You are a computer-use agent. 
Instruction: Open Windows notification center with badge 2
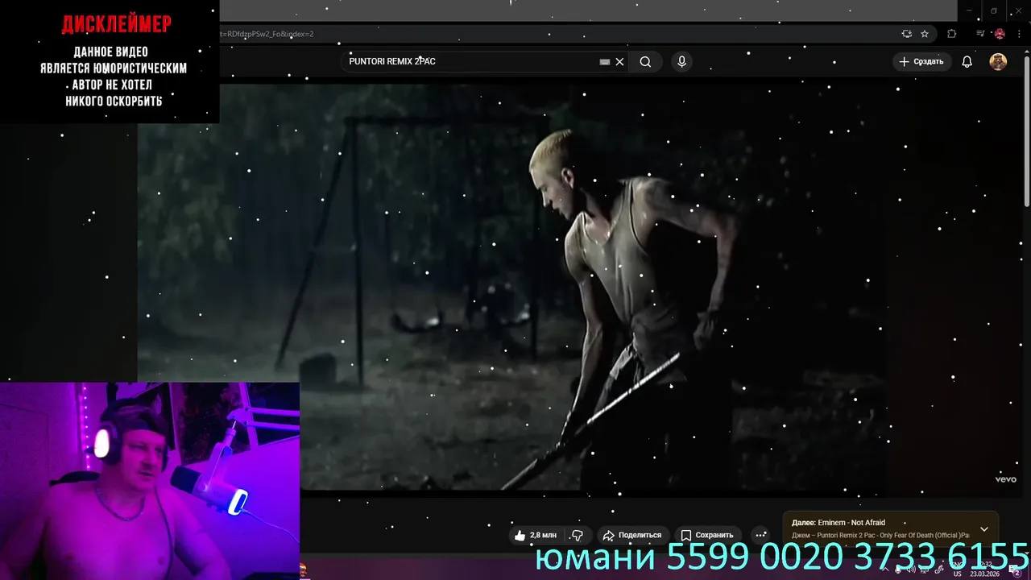click(1016, 571)
